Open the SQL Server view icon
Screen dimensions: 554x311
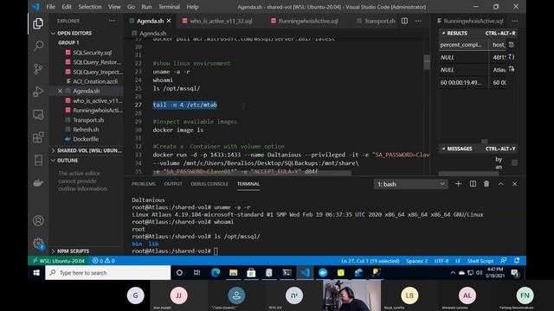coord(38,160)
